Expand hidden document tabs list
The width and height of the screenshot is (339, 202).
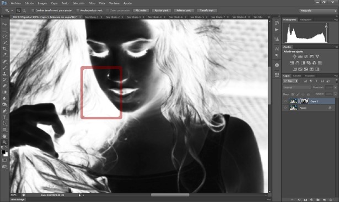pyautogui.click(x=269, y=17)
